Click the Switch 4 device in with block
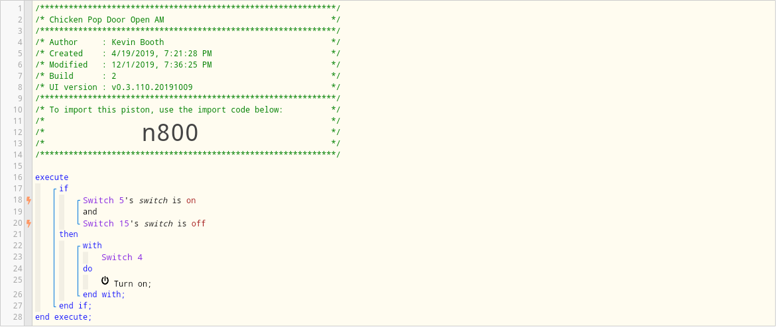 click(x=122, y=258)
